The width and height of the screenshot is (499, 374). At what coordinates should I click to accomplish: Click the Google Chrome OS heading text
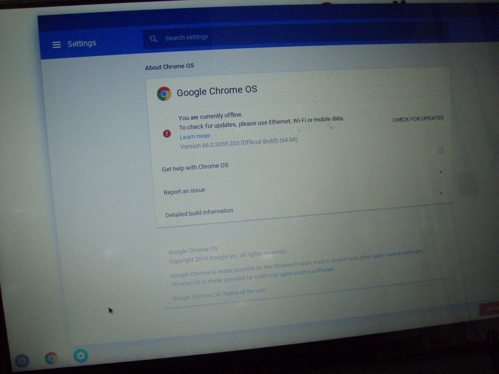click(217, 91)
